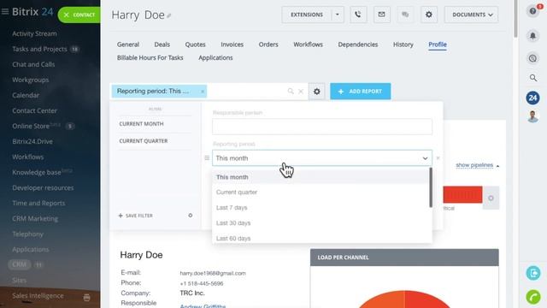Switch to the General tab
547x308 pixels.
coord(128,44)
